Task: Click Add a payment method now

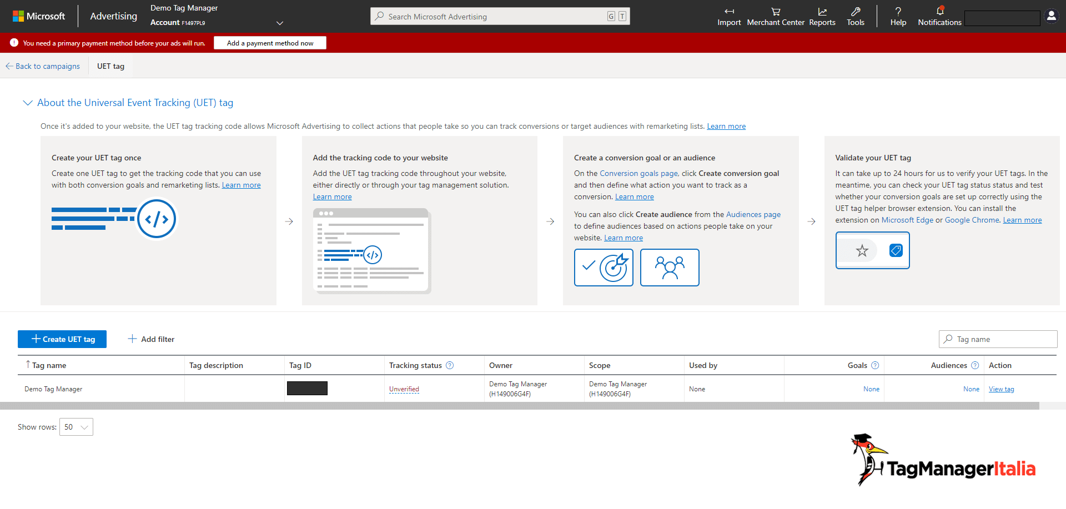Action: [x=270, y=43]
